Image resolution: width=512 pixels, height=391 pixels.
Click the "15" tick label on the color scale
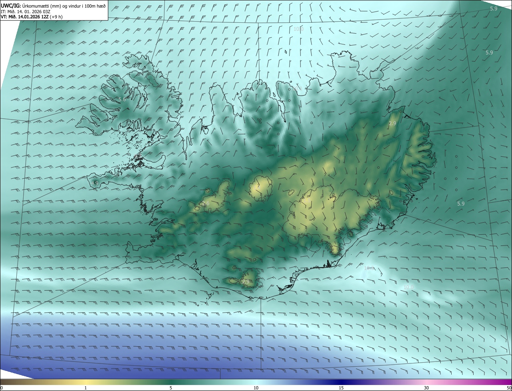tap(341, 388)
